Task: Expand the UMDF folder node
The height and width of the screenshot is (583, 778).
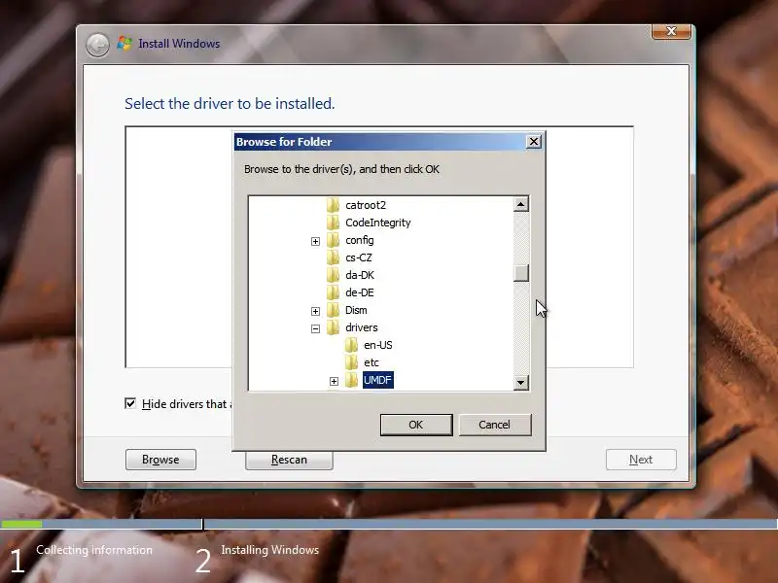Action: tap(334, 381)
